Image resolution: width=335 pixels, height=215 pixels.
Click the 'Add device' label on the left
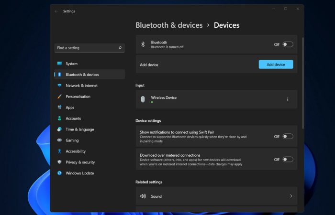[x=149, y=64]
